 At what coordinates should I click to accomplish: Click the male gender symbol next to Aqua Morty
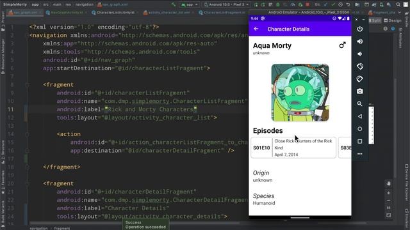(x=342, y=45)
